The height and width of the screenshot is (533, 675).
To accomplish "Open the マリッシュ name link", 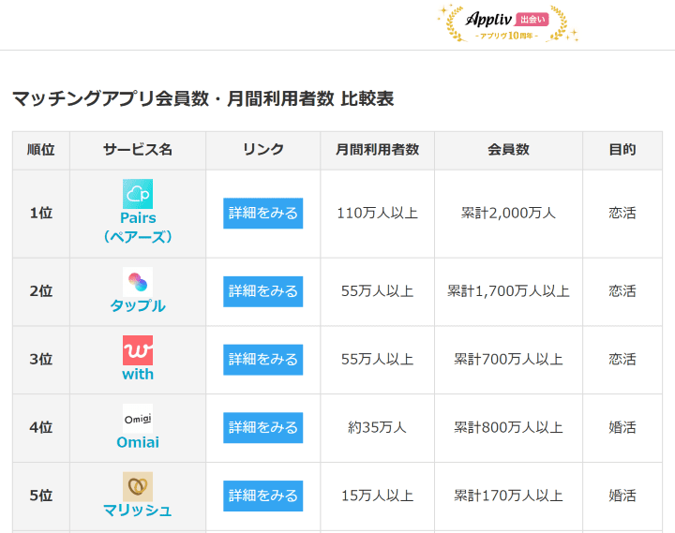I will [138, 511].
